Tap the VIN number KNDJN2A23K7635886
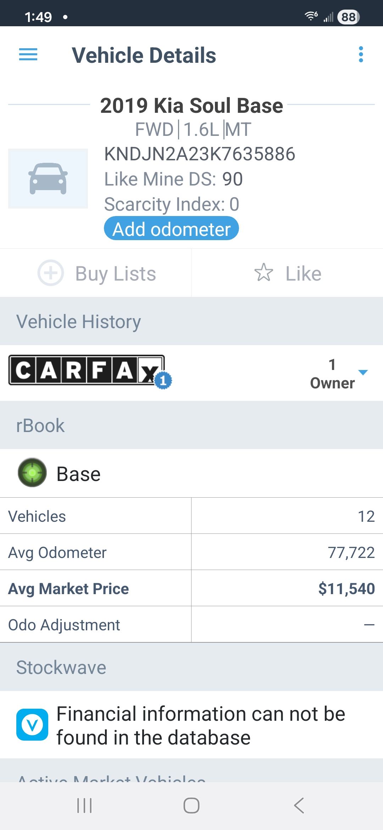 click(x=199, y=154)
